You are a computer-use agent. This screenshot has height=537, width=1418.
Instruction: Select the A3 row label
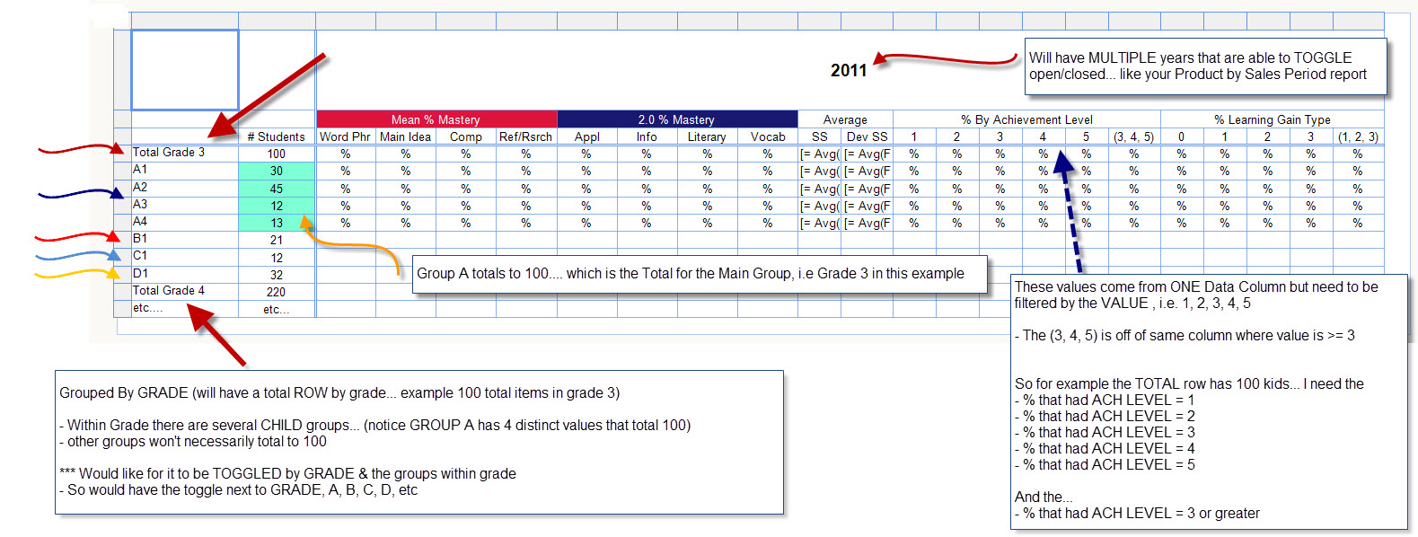[x=185, y=205]
